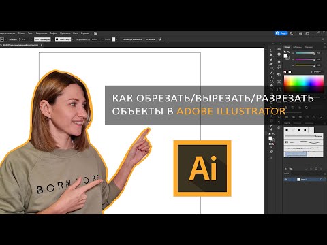
Task: Toggle visibility eye of Слой 1
Action: tap(285, 179)
